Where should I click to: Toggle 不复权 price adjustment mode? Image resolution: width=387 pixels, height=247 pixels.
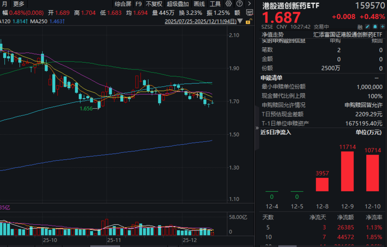154,4
